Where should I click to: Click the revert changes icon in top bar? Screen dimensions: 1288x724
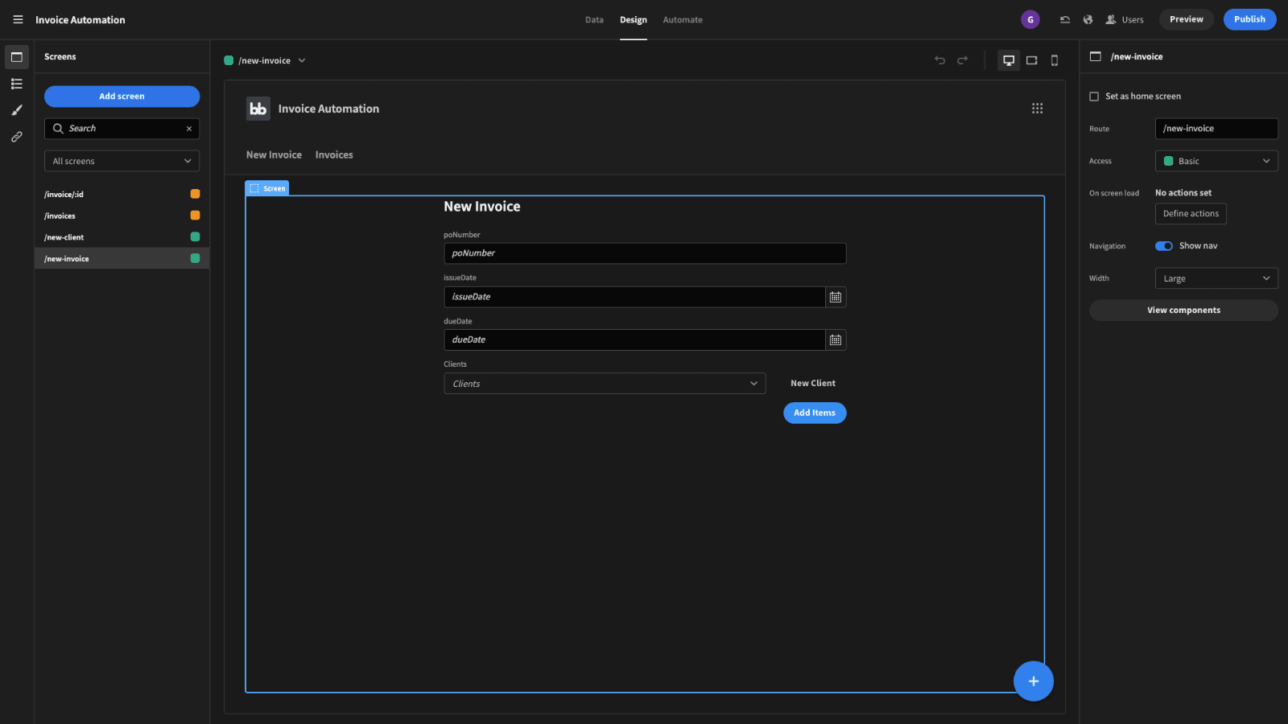tap(1065, 19)
